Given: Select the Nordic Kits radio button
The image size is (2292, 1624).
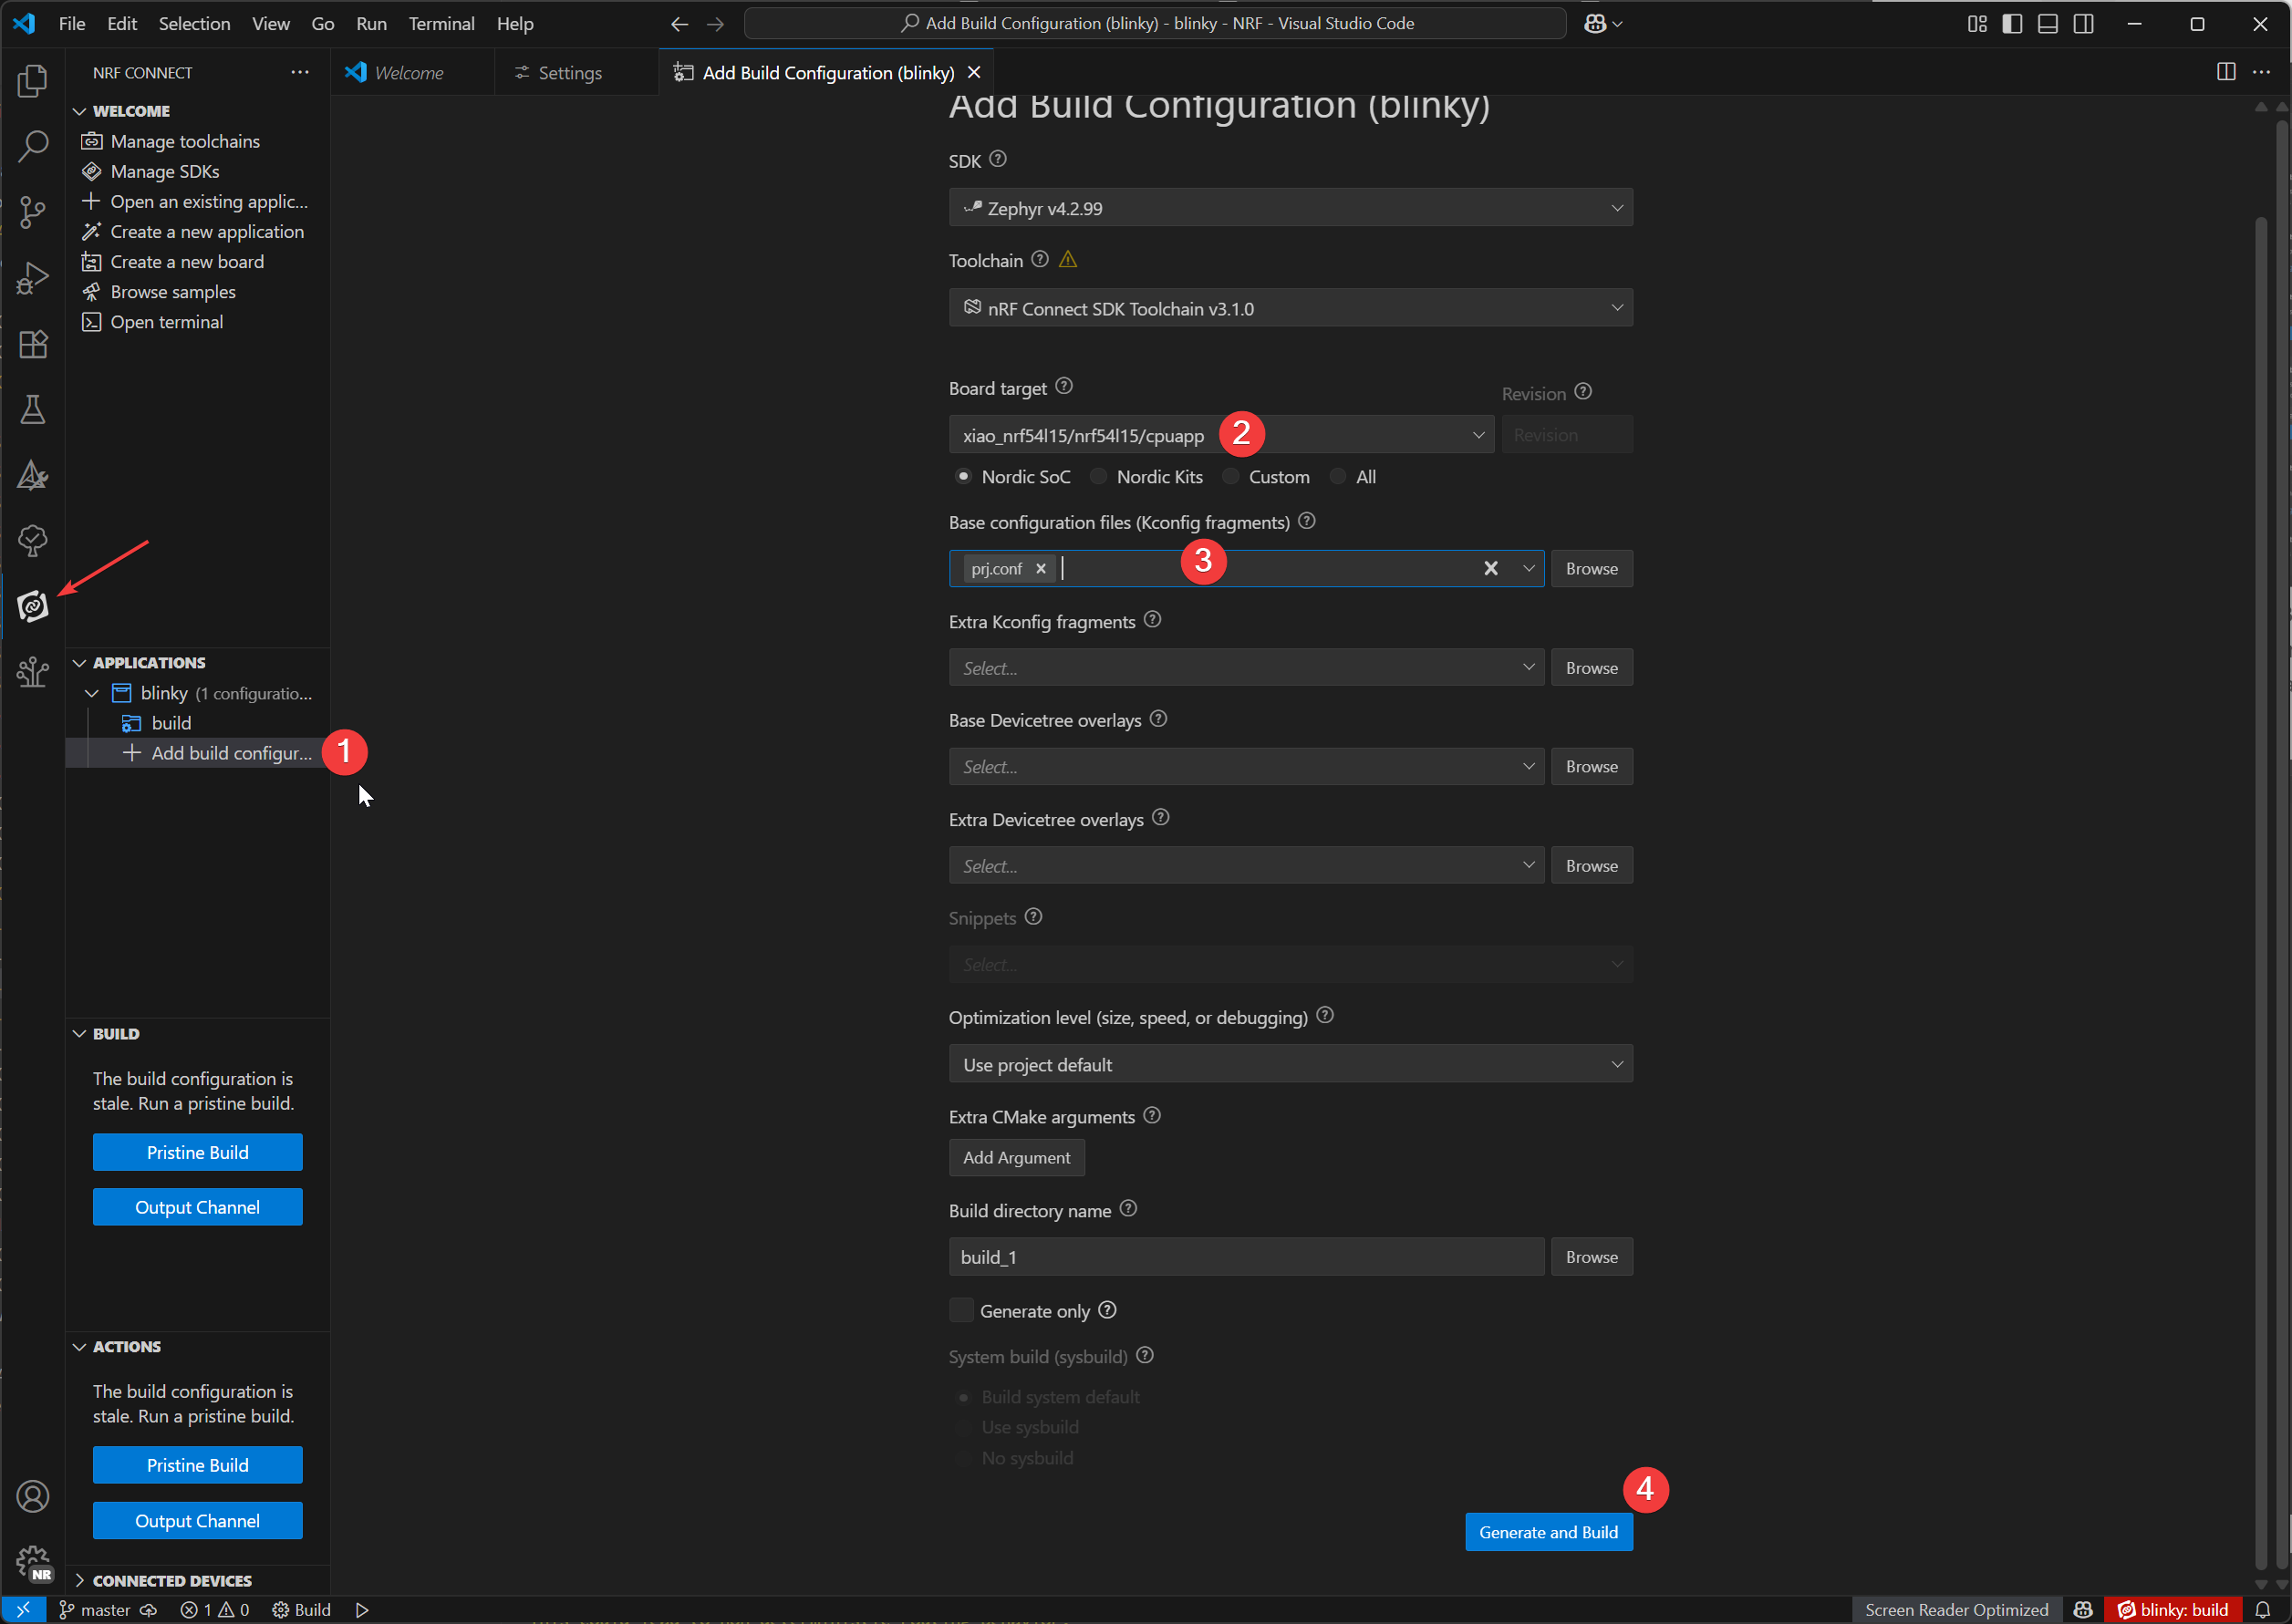Looking at the screenshot, I should click(1098, 477).
